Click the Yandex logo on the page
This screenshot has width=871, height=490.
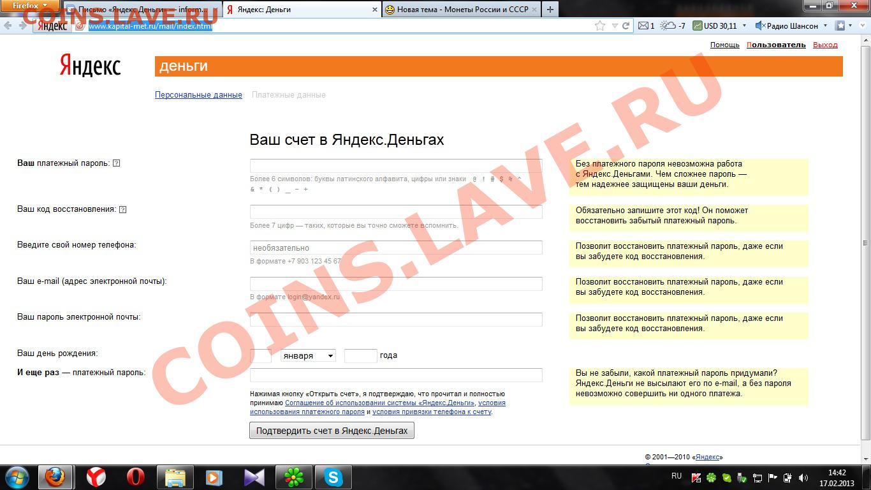(x=90, y=66)
